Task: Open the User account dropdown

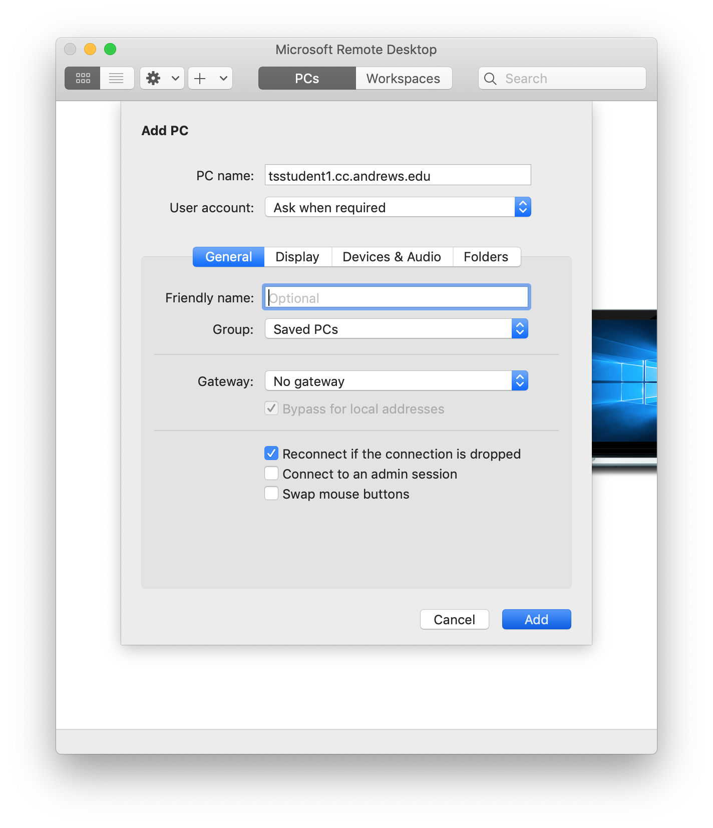Action: coord(398,207)
